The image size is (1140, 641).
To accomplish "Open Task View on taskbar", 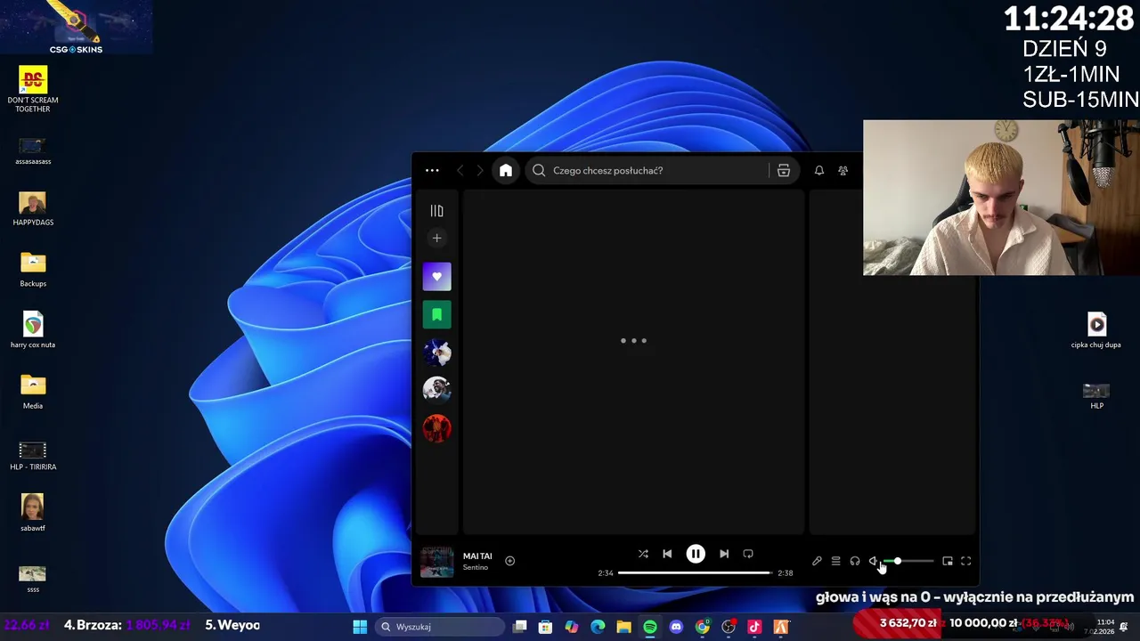I will click(x=520, y=627).
